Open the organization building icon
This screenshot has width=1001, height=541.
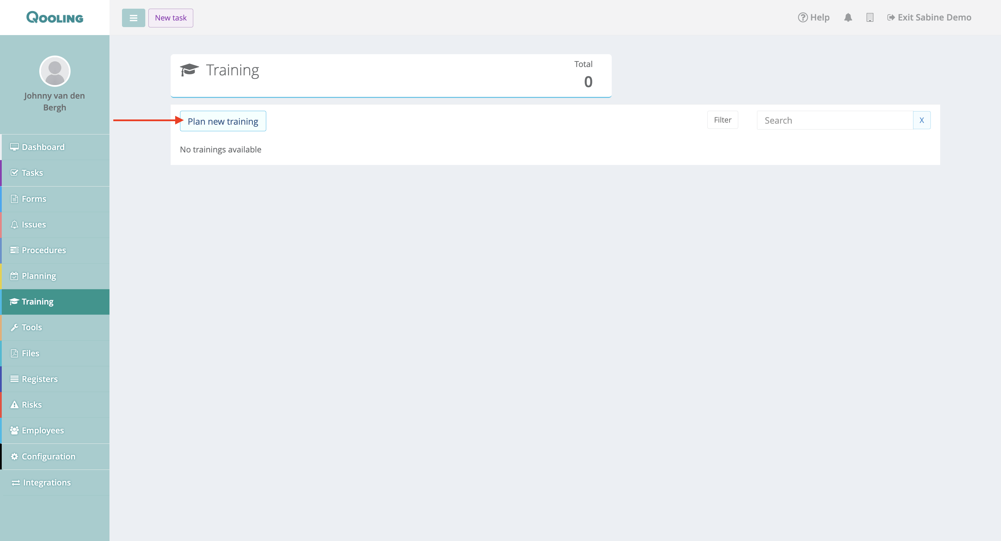tap(870, 17)
